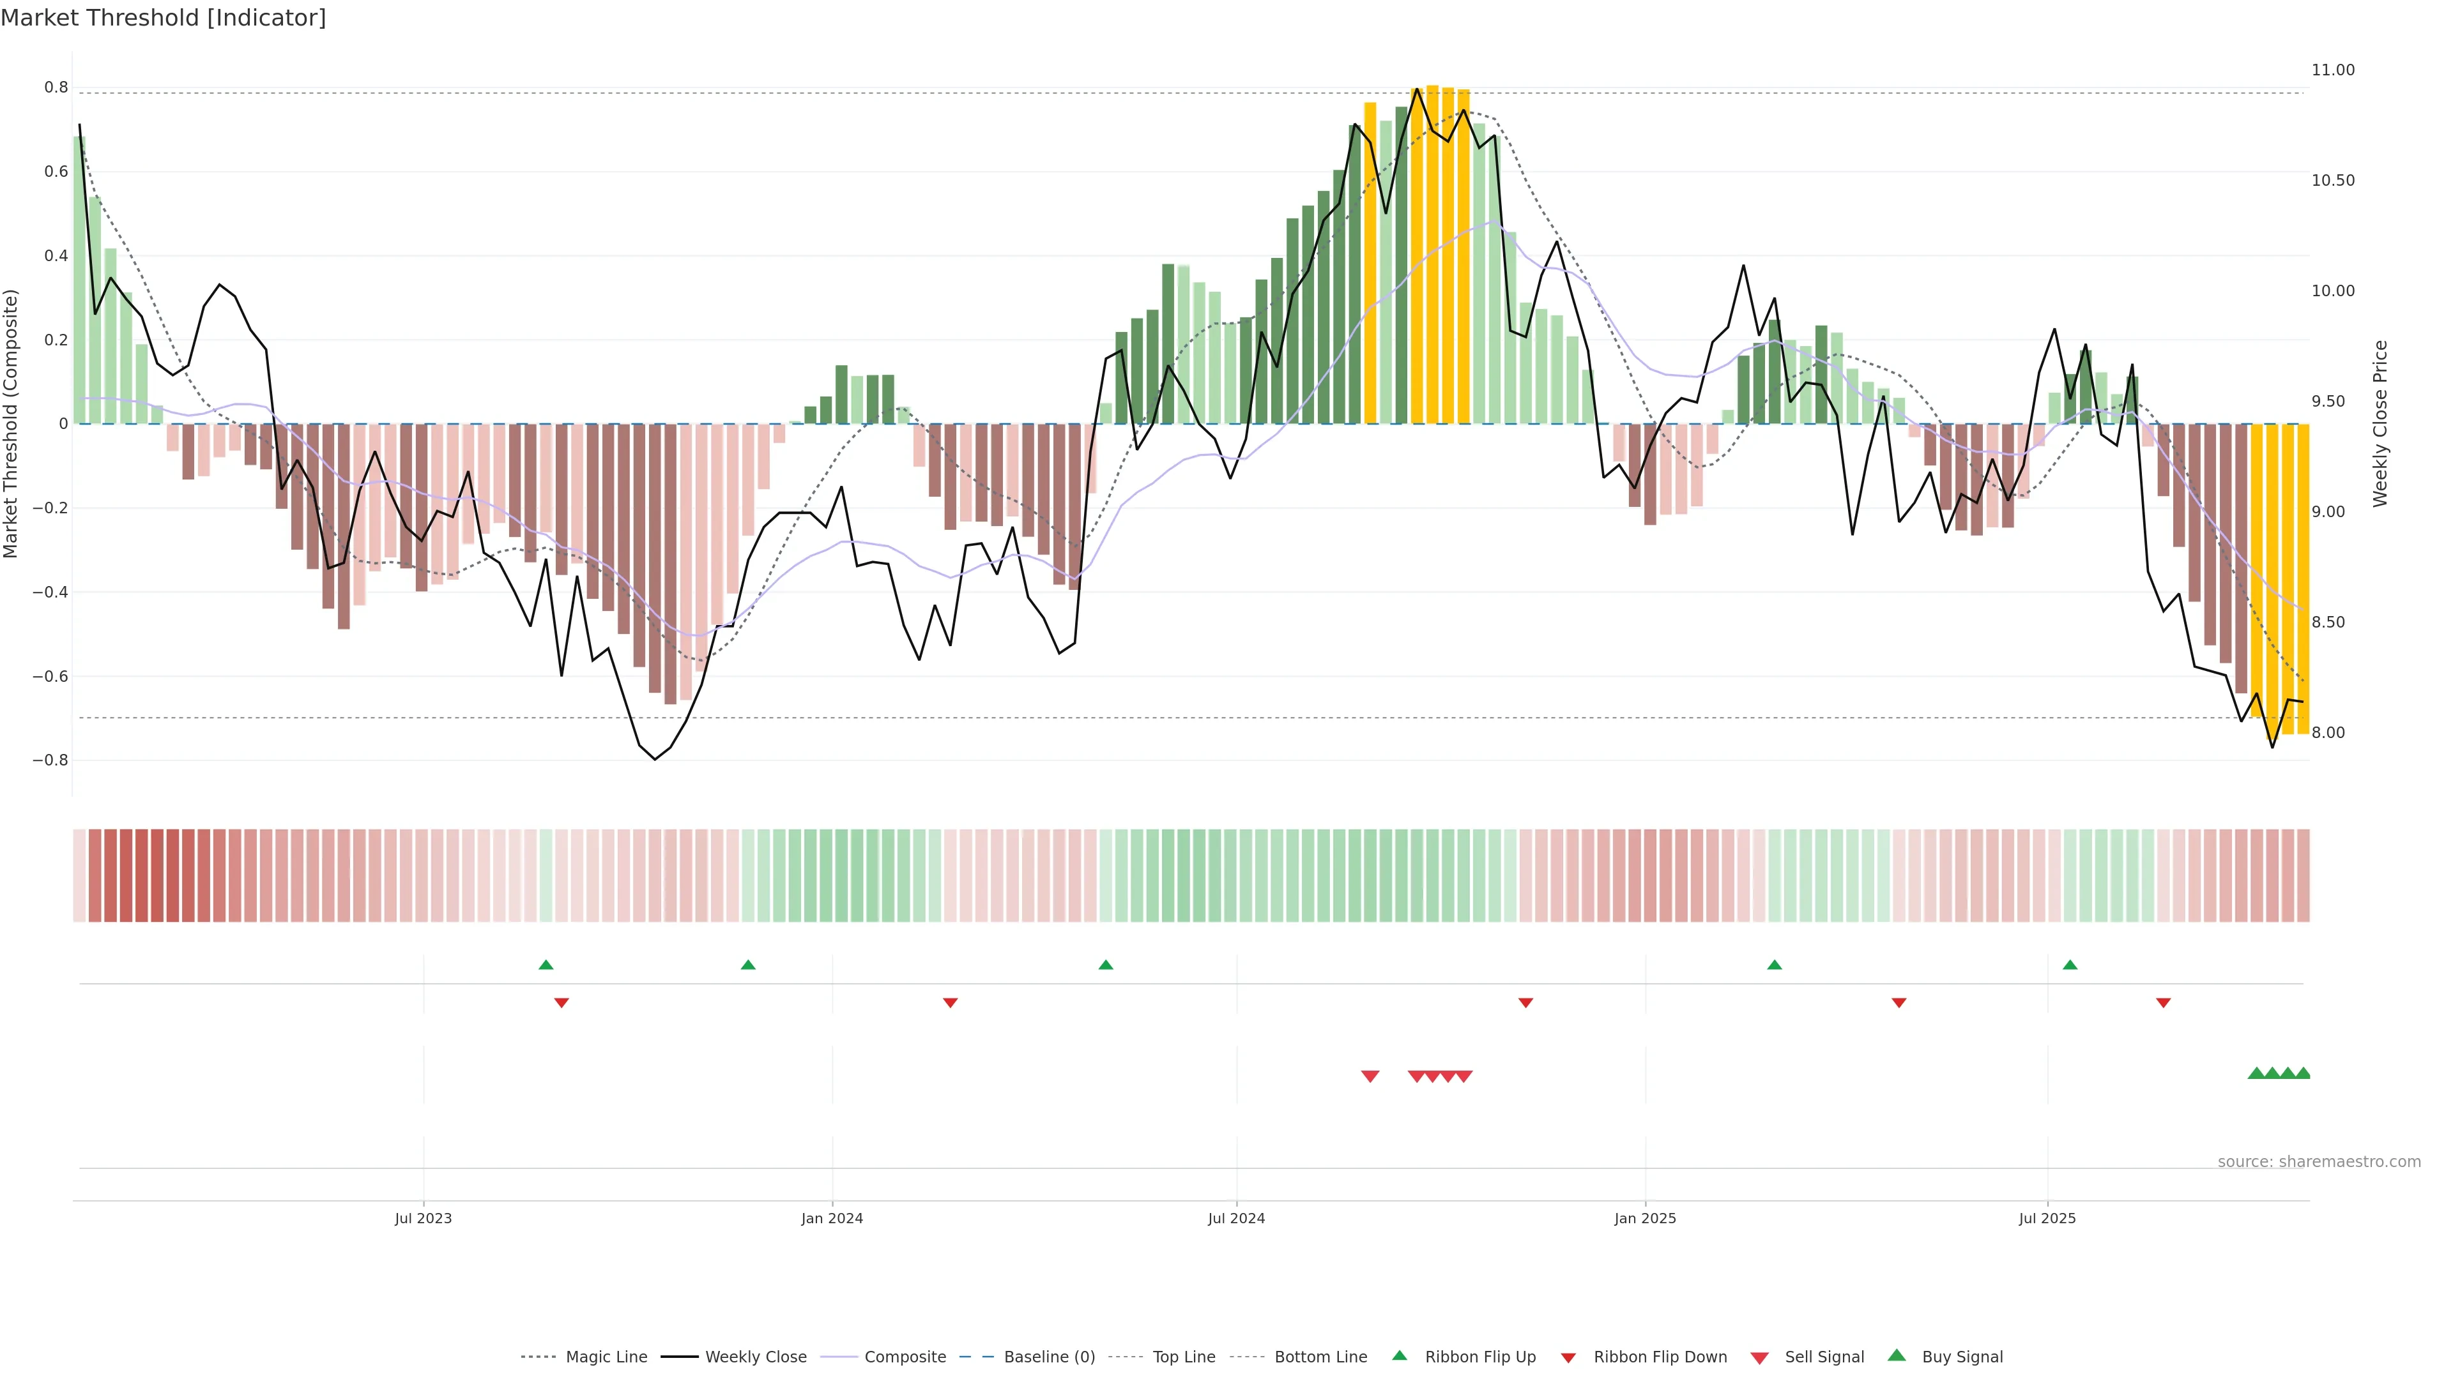Click the Jul 2024 x-axis label
The width and height of the screenshot is (2453, 1379).
[x=1236, y=1218]
